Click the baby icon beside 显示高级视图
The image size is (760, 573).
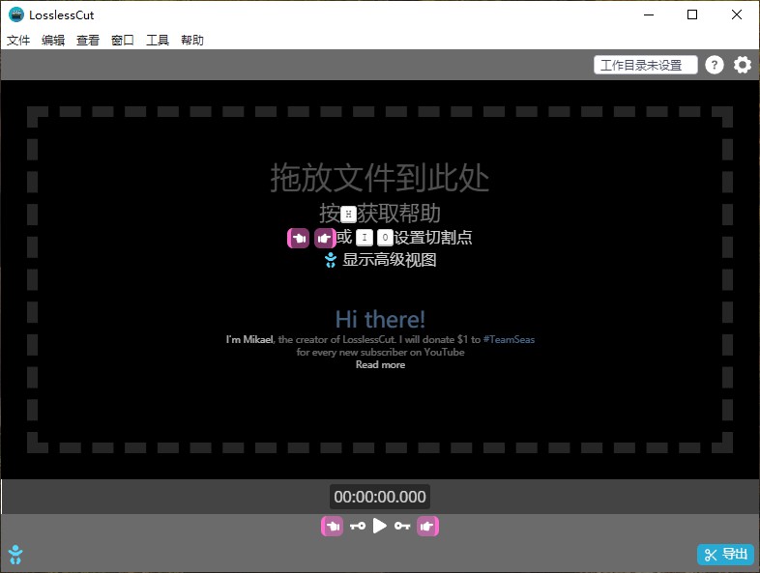click(331, 260)
